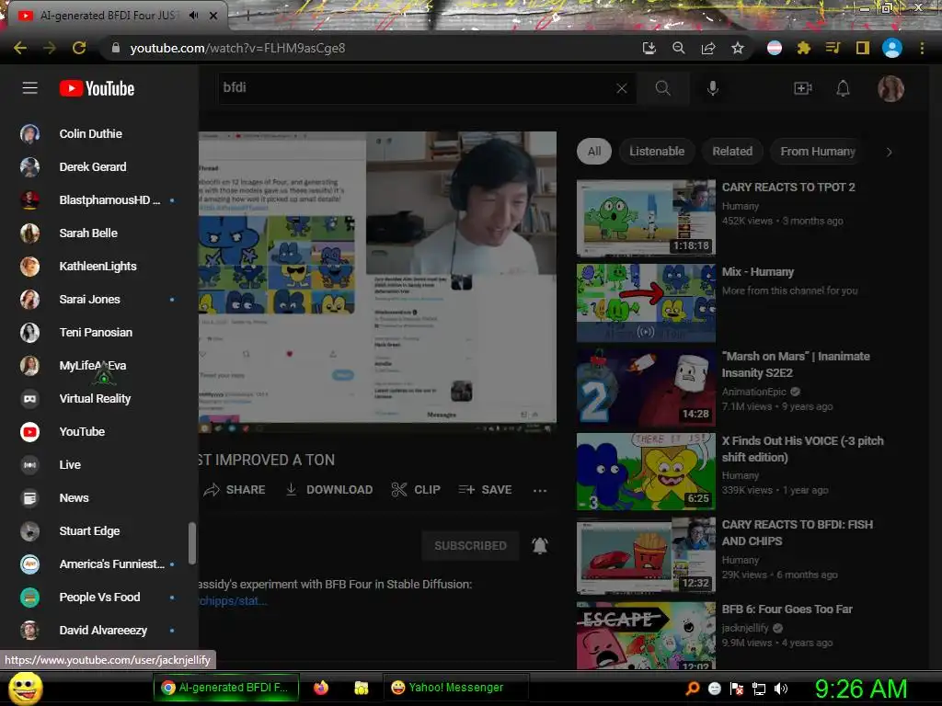Toggle the subscription notification bell
This screenshot has width=942, height=706.
click(539, 546)
